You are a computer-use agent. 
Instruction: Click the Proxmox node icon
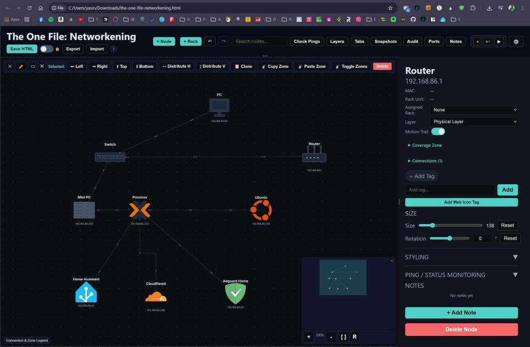(x=140, y=210)
